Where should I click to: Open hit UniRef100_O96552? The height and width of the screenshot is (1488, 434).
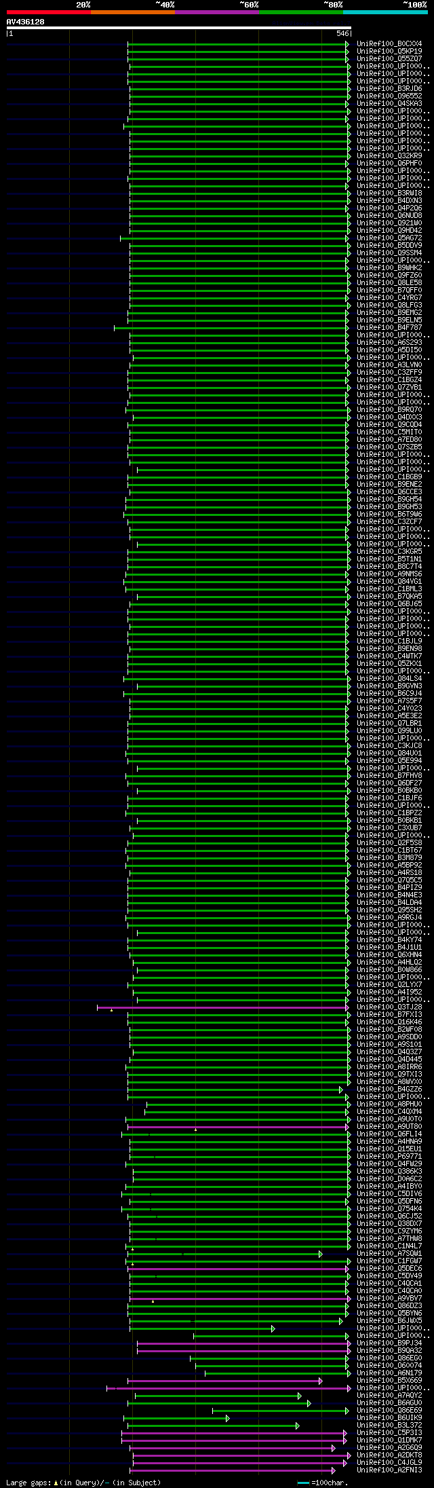click(x=389, y=96)
